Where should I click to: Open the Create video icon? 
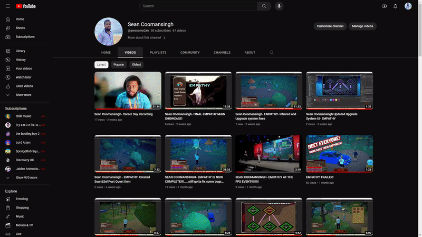click(x=385, y=6)
